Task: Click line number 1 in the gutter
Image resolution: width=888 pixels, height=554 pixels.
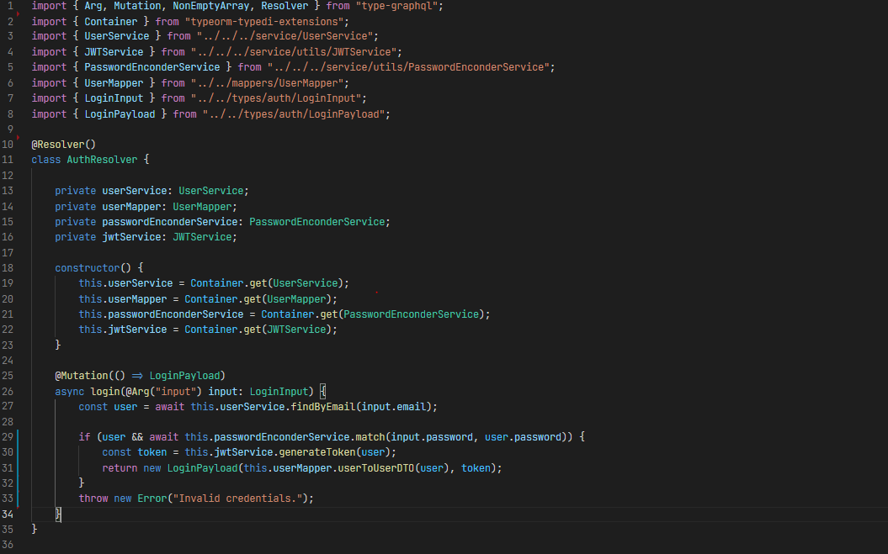Action: coord(10,6)
